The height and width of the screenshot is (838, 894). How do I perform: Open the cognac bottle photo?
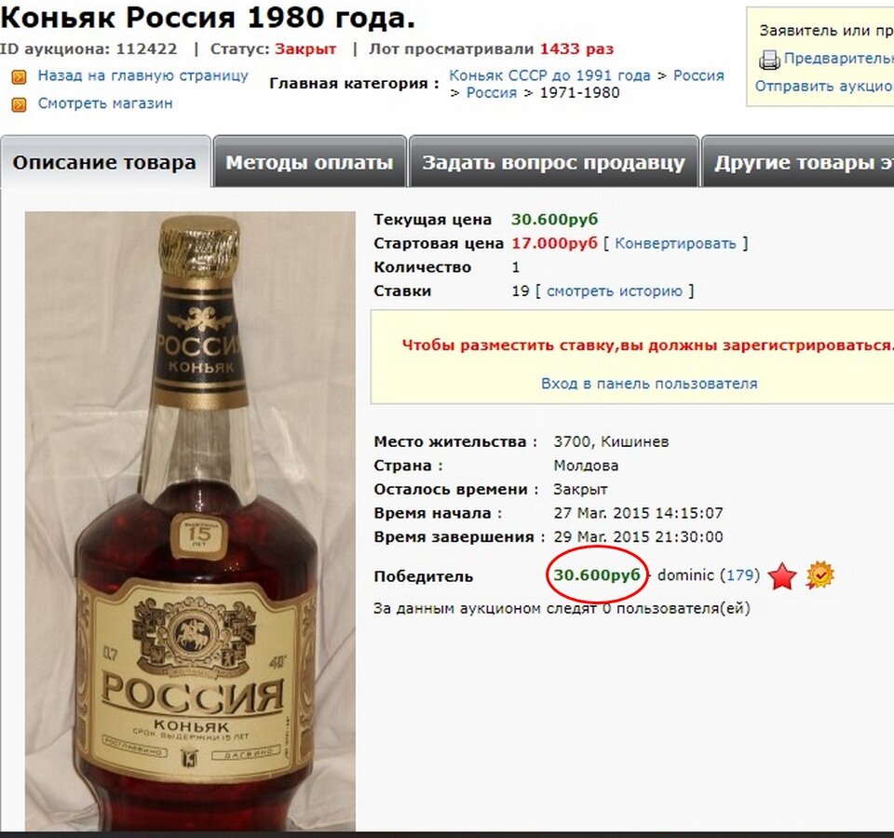point(190,521)
